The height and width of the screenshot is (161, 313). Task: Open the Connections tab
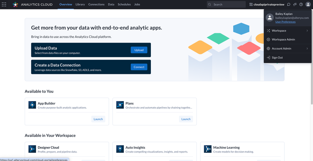pyautogui.click(x=96, y=4)
